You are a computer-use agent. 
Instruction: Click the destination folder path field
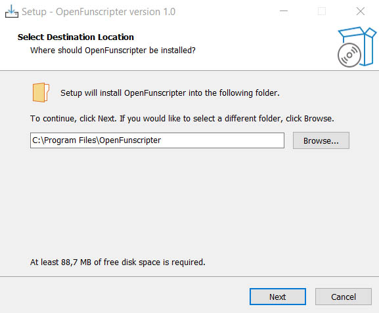(x=157, y=140)
